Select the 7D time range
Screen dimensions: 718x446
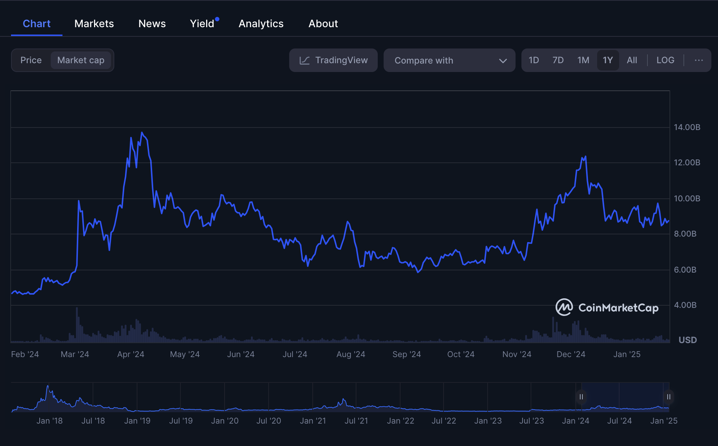[x=558, y=60]
